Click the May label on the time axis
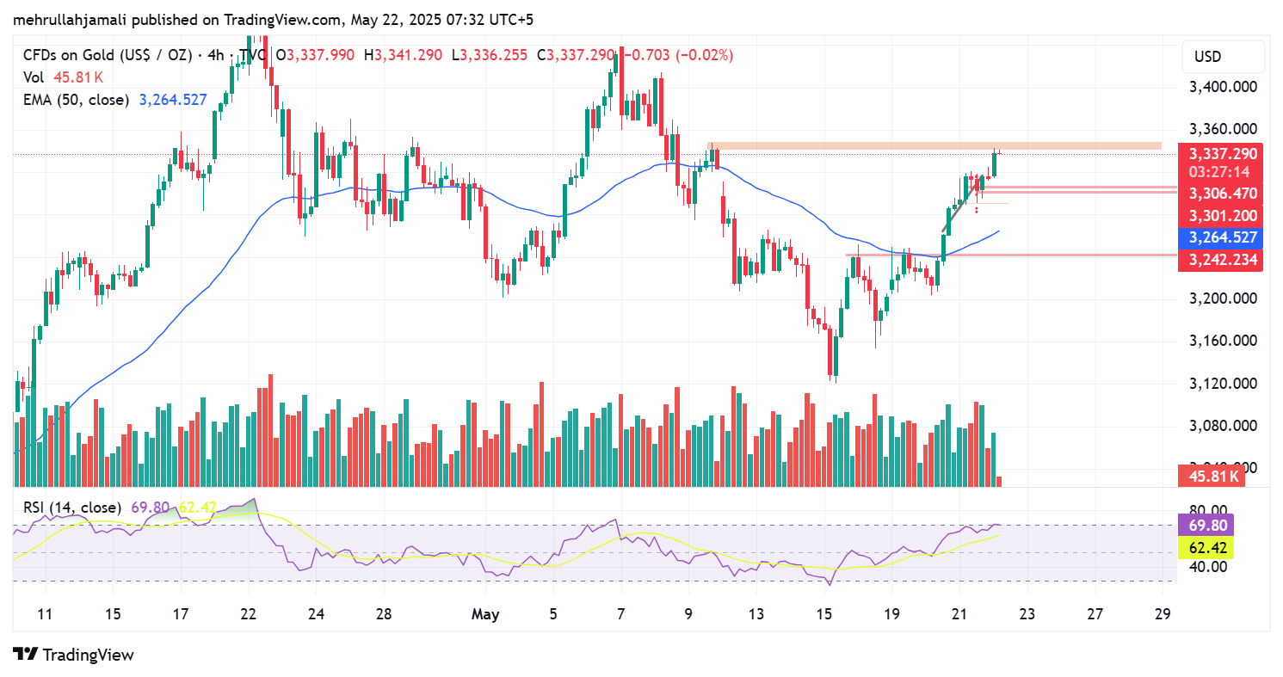The height and width of the screenshot is (677, 1283). pos(485,615)
